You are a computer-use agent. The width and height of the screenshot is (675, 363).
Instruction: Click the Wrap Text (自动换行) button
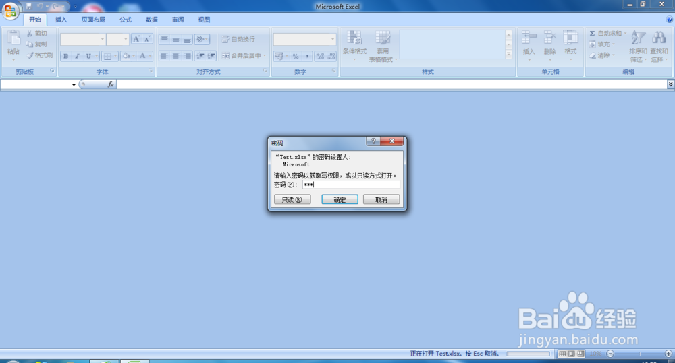coord(238,39)
